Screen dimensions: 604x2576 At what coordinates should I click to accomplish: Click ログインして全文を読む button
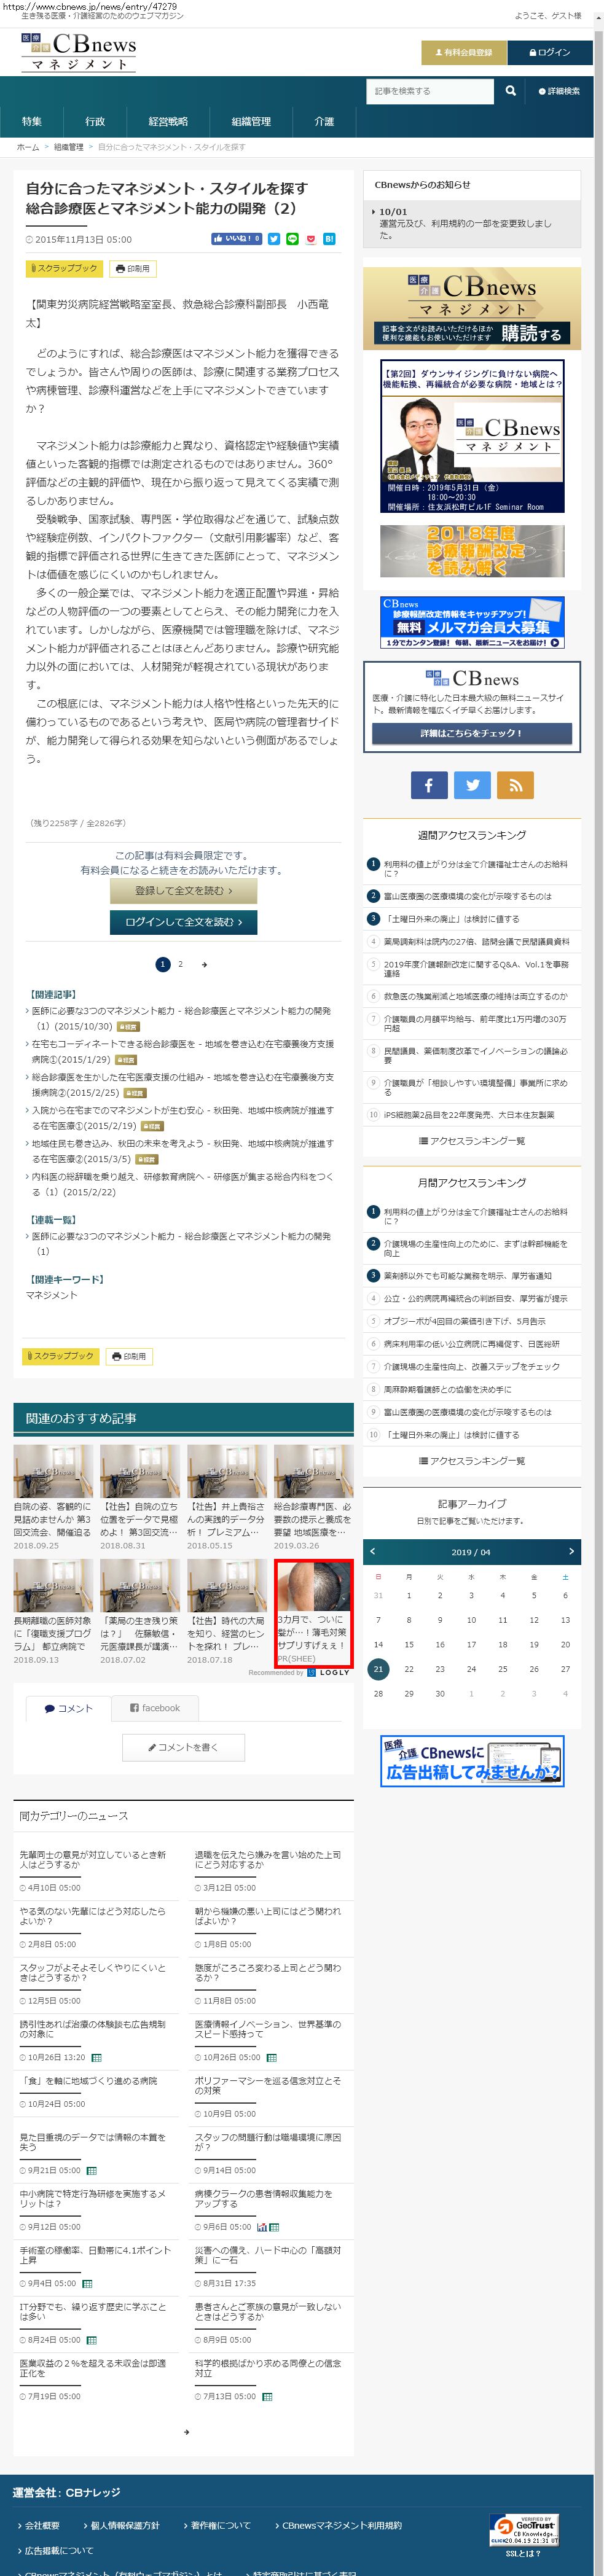click(x=183, y=922)
